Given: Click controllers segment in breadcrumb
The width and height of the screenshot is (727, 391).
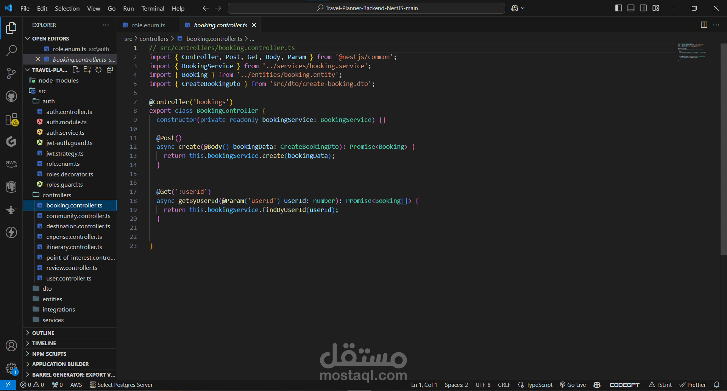Looking at the screenshot, I should pos(154,39).
